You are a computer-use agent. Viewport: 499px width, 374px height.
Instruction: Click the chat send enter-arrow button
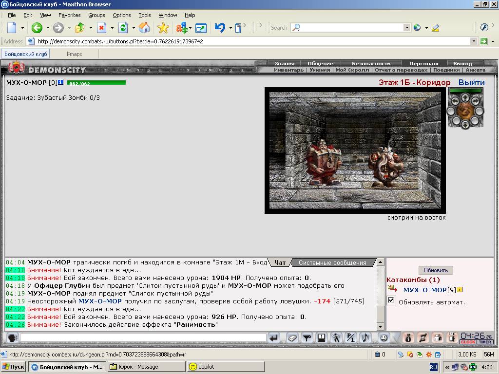273,338
